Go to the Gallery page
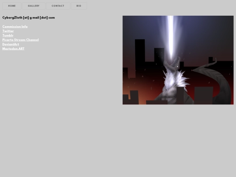The width and height of the screenshot is (236, 177). coord(34,6)
